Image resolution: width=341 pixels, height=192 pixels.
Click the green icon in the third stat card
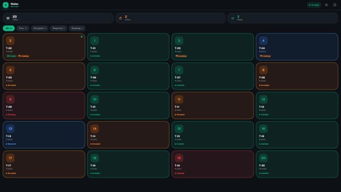tap(232, 18)
